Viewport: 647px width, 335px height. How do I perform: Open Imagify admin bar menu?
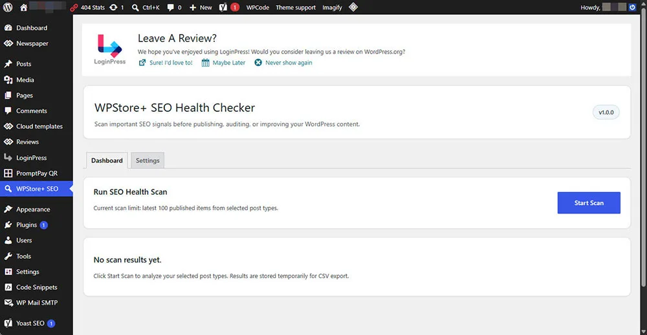(332, 7)
